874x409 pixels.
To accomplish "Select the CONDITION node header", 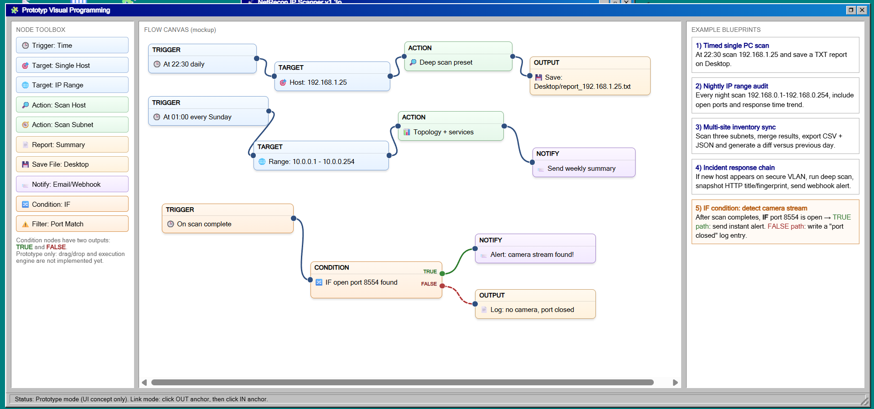I will [x=376, y=268].
